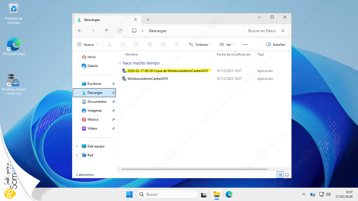Click the Up one level arrow
Image resolution: width=358 pixels, height=201 pixels.
tap(106, 31)
